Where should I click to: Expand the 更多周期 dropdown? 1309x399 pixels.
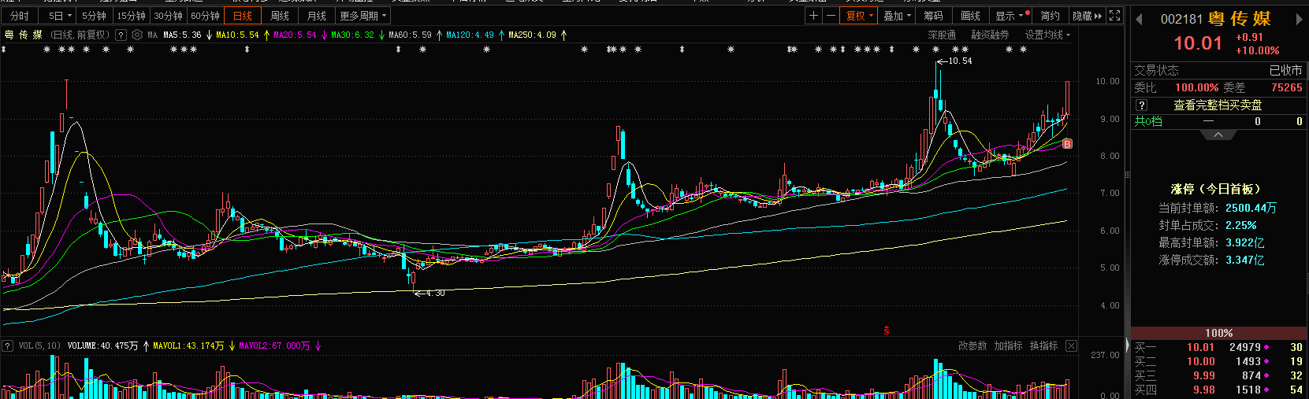point(363,16)
